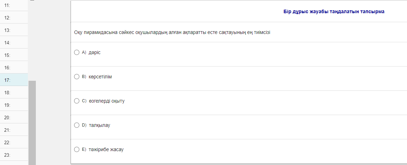Go to question 18
The image size is (407, 165).
pos(14,93)
